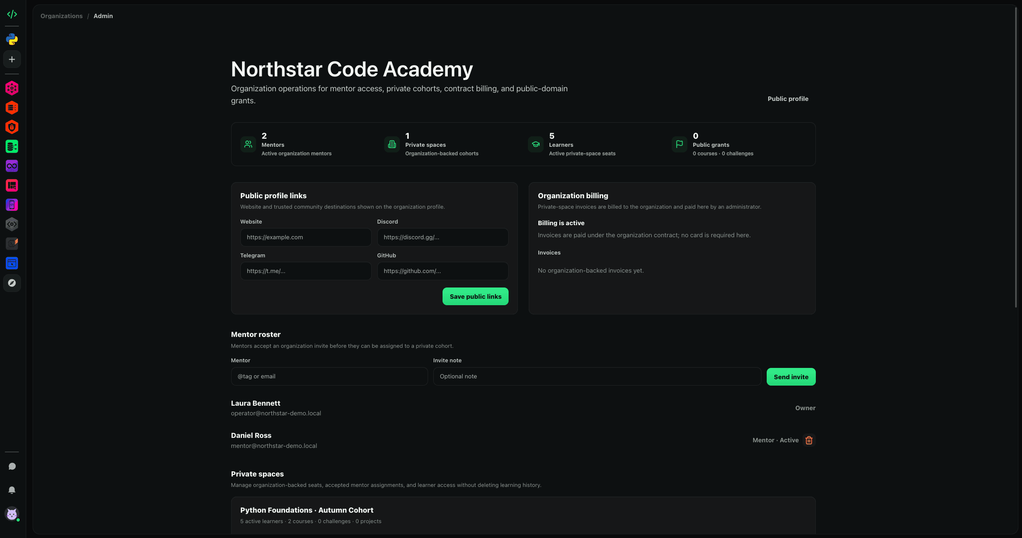Viewport: 1022px width, 538px height.
Task: Open the orange server rack hexagon icon
Action: coord(12,108)
